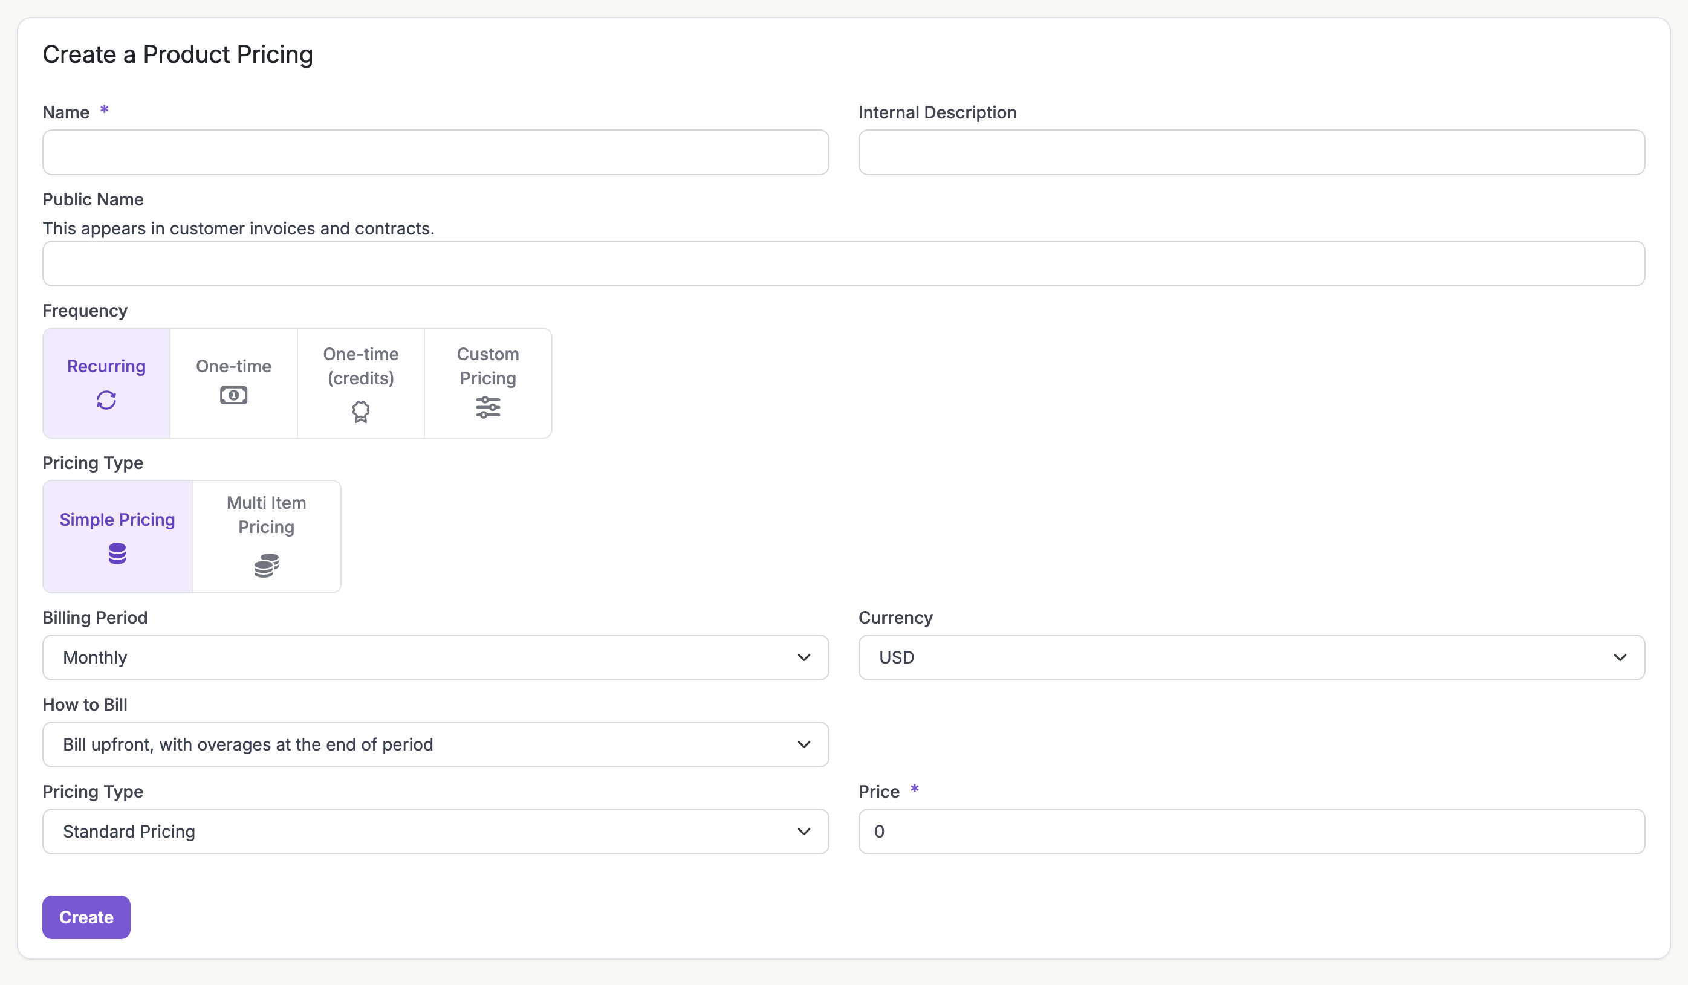Click the Public Name text field

click(x=843, y=264)
